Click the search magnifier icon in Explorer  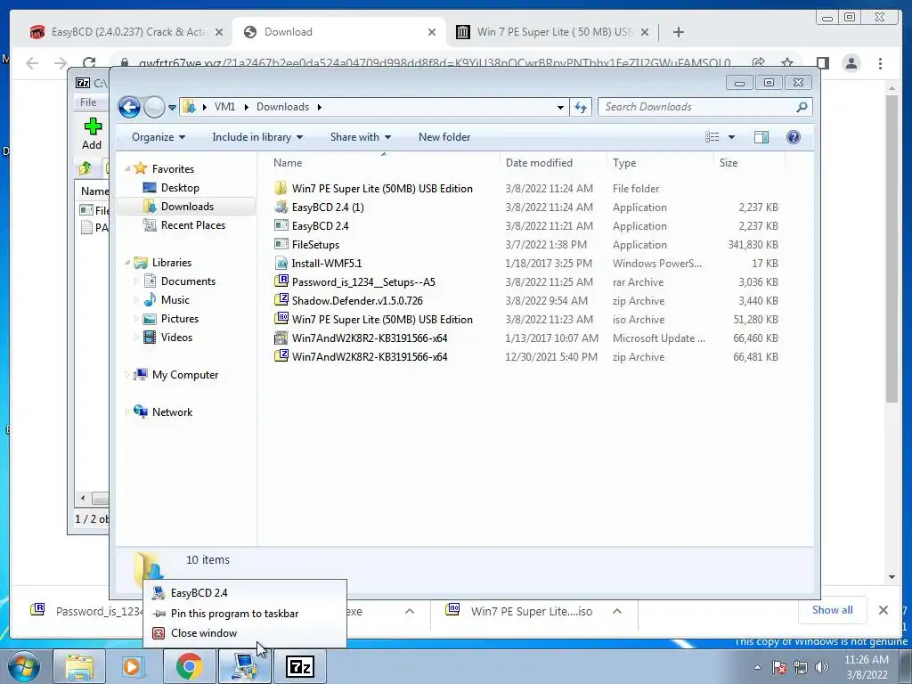(802, 107)
